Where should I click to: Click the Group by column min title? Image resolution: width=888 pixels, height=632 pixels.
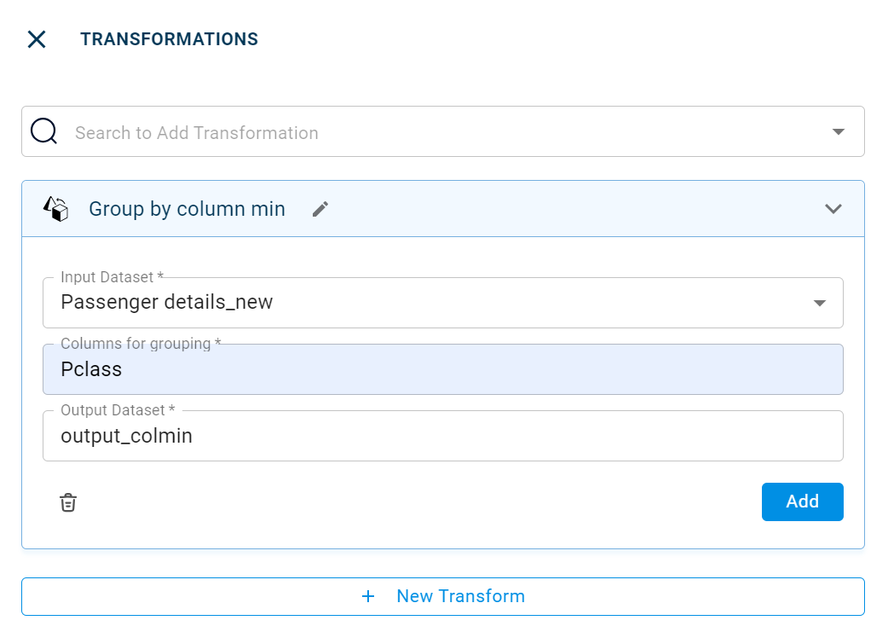(187, 209)
